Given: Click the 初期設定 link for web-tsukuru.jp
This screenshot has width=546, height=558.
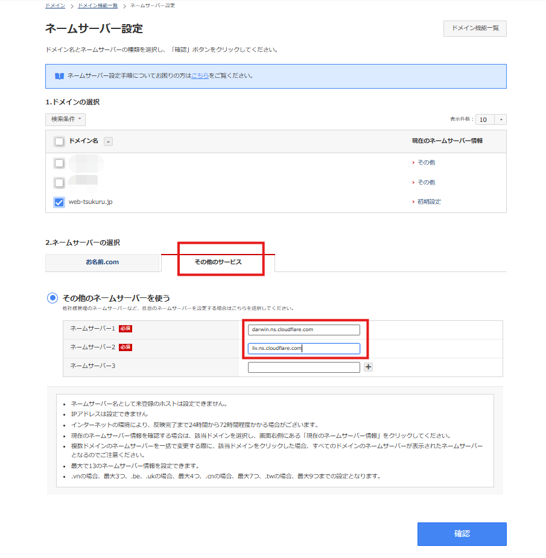Looking at the screenshot, I should pyautogui.click(x=428, y=202).
